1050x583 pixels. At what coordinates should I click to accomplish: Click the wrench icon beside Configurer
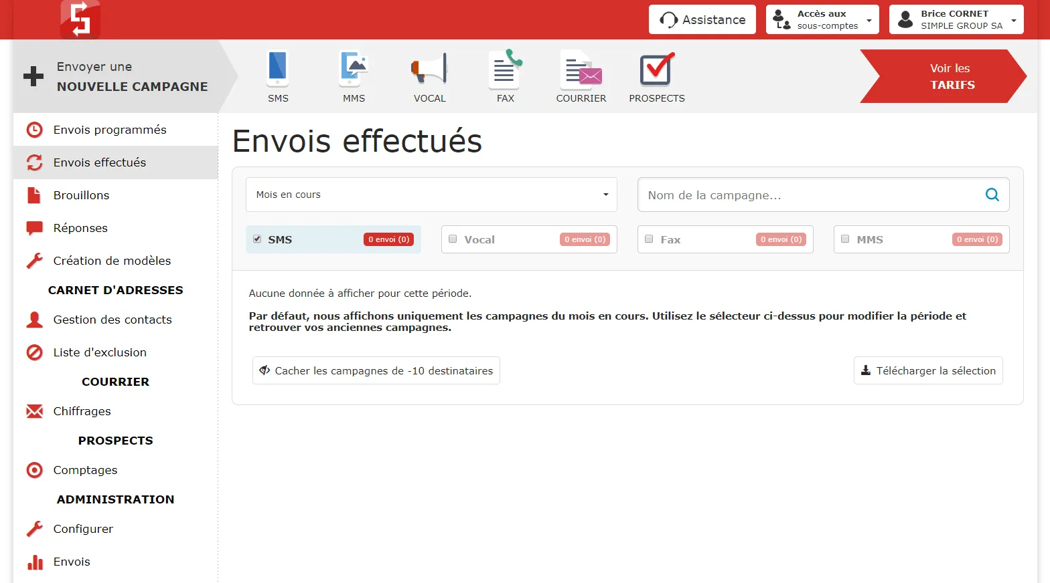pyautogui.click(x=34, y=529)
